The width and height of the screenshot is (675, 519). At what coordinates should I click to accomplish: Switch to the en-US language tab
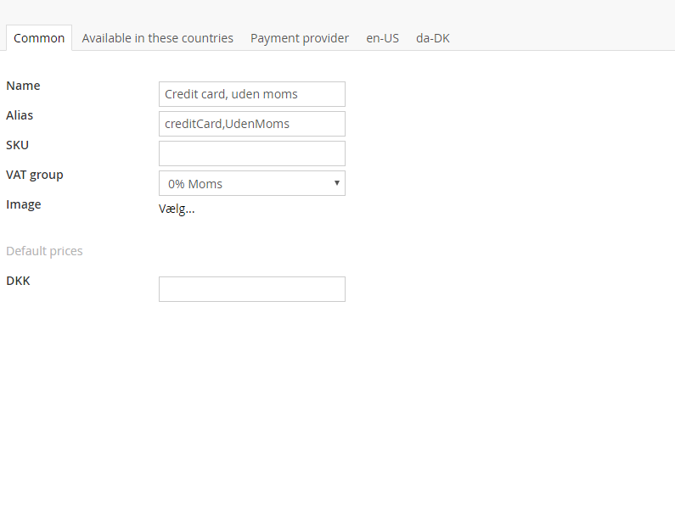[382, 38]
